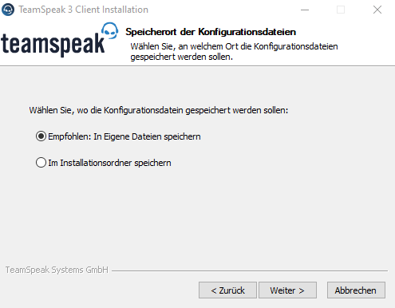Click the 'TeamSpeak Systems GmbH' branding text
395x308 pixels.
(x=57, y=270)
